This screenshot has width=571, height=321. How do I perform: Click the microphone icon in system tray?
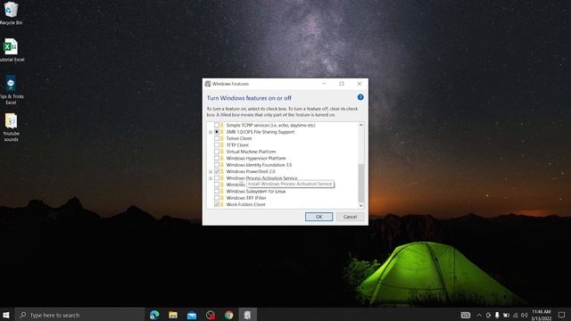[497, 315]
